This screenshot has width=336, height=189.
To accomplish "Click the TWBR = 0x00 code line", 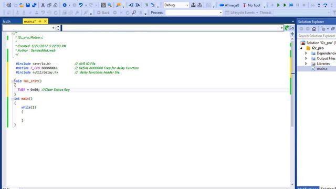I will 44,90.
